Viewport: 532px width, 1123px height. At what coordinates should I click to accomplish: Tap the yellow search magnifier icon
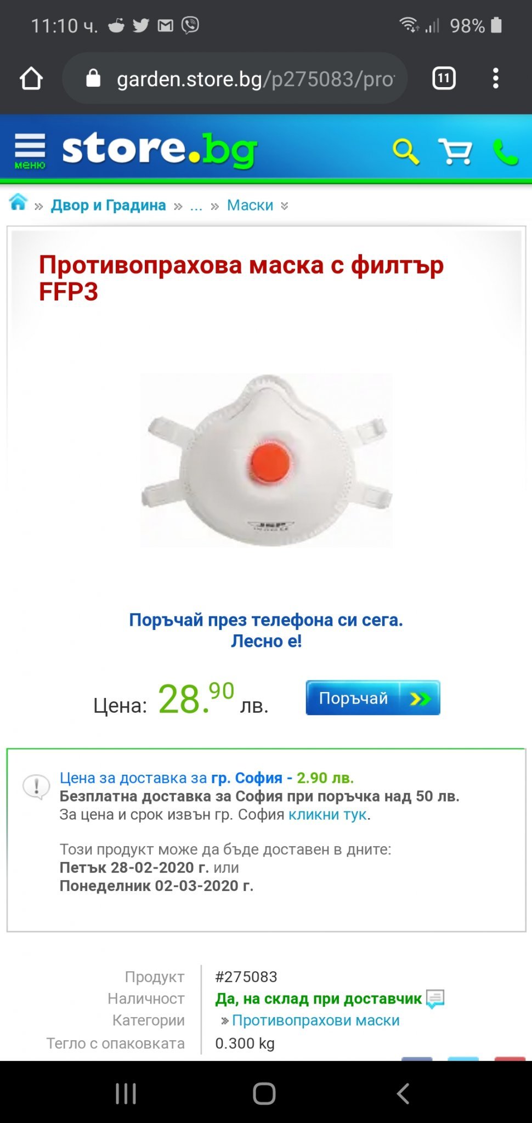(x=406, y=151)
